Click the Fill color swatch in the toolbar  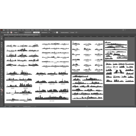pos(1,89)
